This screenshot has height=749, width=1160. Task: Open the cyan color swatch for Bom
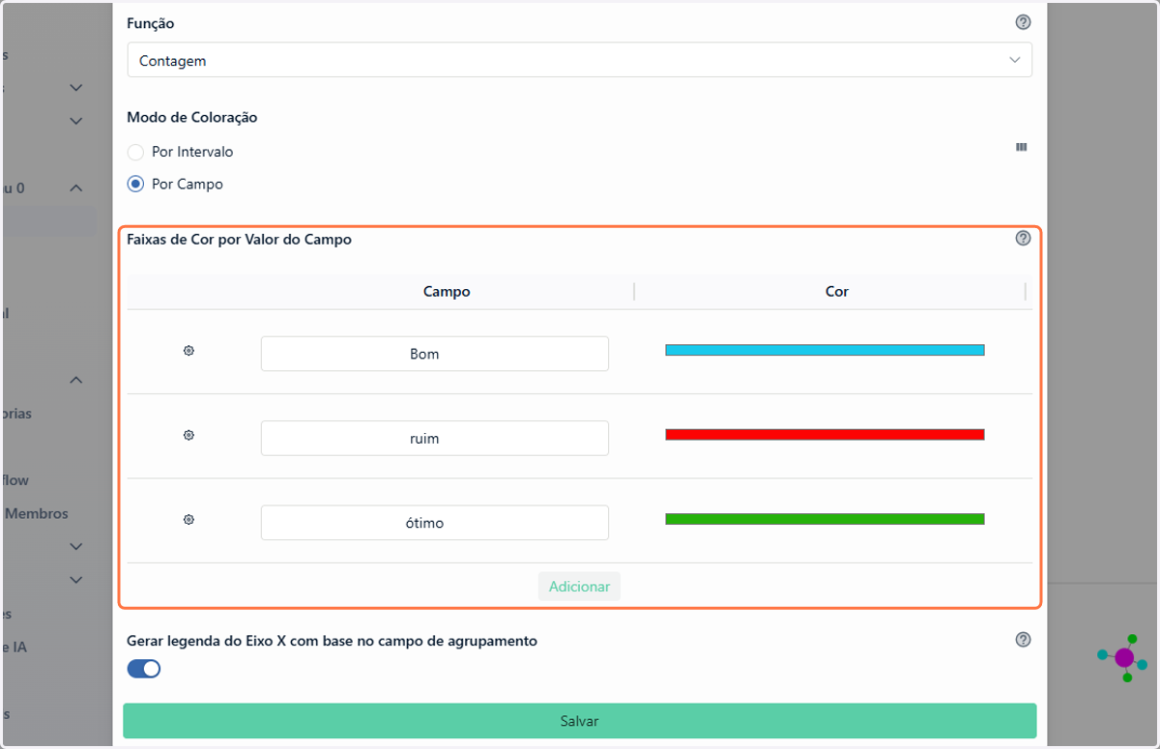(825, 350)
